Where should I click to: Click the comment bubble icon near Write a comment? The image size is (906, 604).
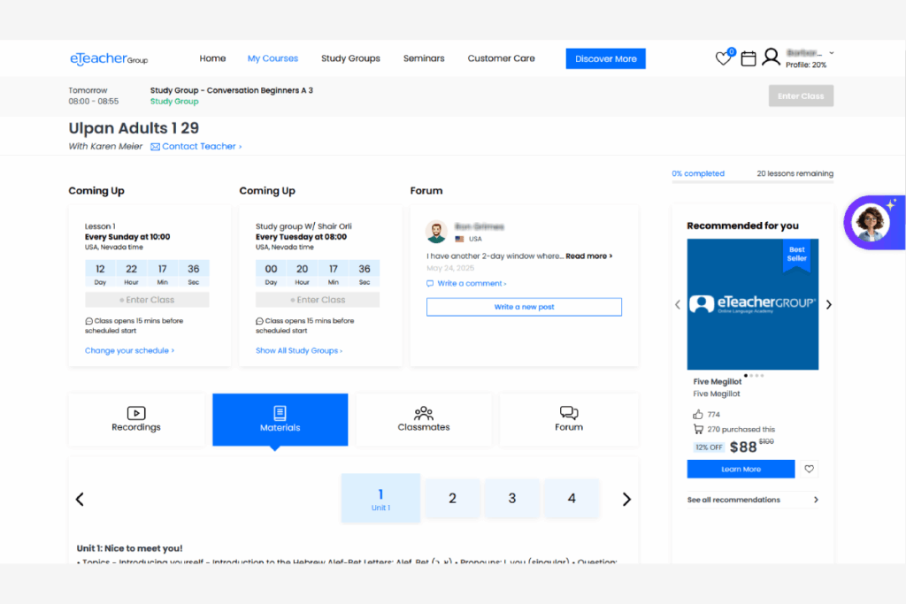point(430,284)
